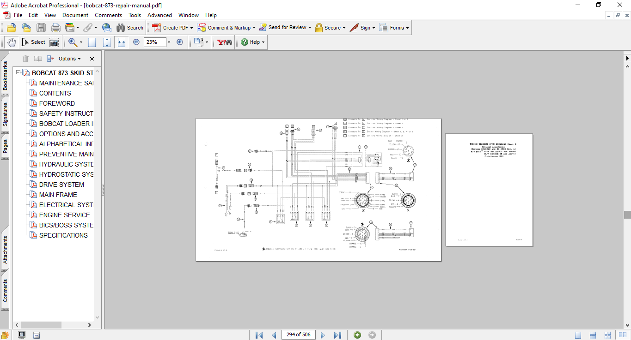Go to first page
631x340 pixels.
(x=259, y=335)
